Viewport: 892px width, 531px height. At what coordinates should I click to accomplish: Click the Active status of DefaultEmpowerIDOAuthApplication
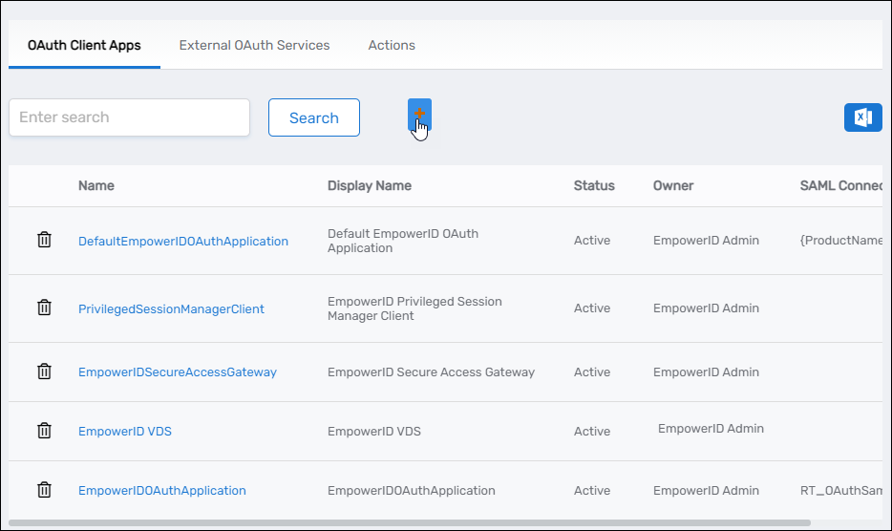click(591, 240)
